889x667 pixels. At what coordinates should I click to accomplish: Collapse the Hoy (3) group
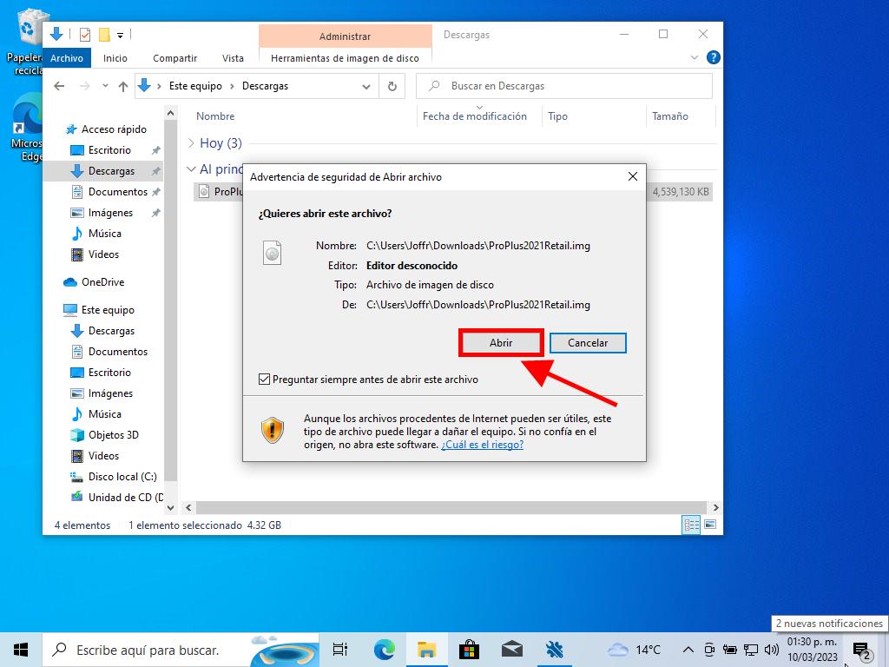pyautogui.click(x=192, y=143)
